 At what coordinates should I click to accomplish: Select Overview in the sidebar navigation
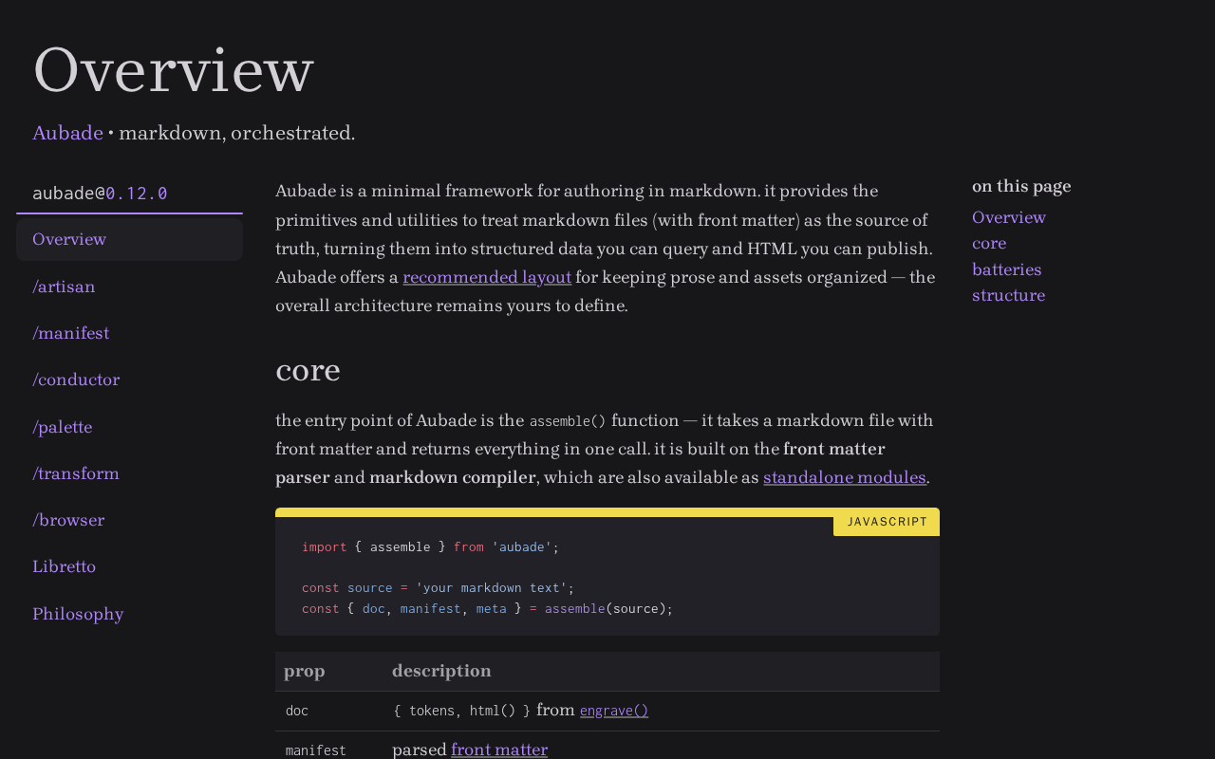pos(69,239)
